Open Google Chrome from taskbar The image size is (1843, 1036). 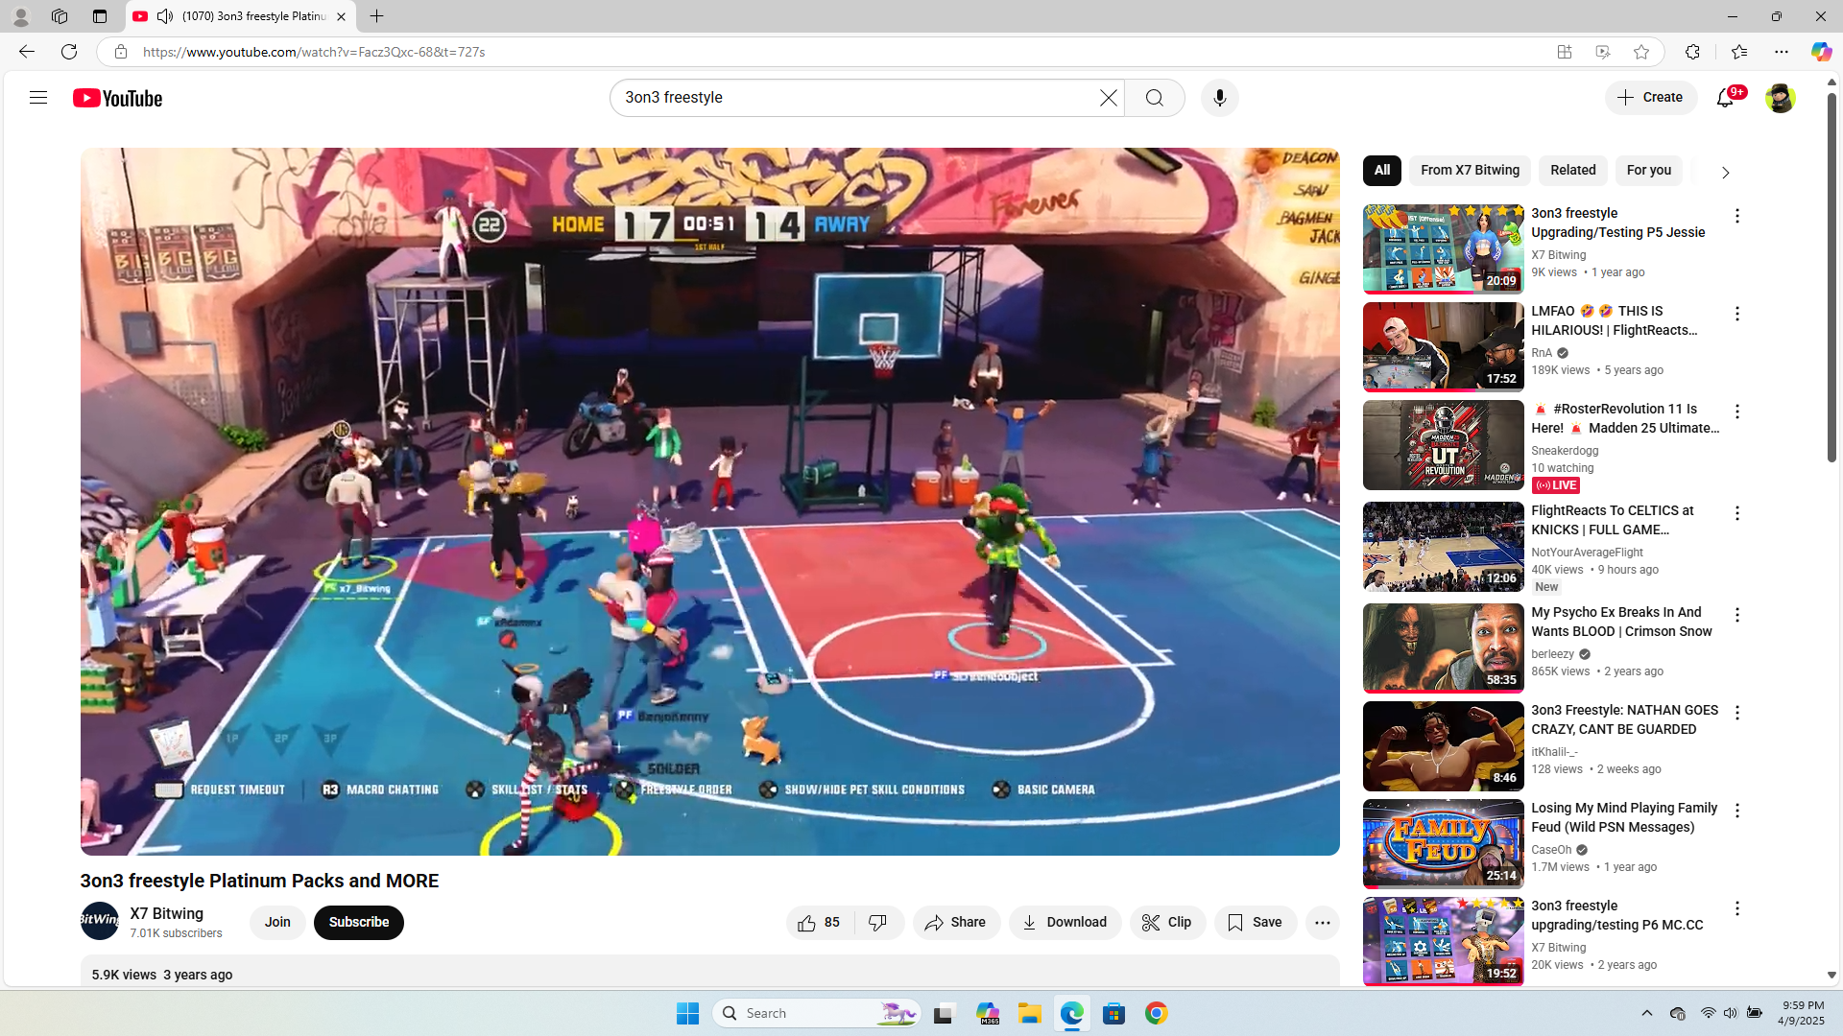tap(1157, 1013)
